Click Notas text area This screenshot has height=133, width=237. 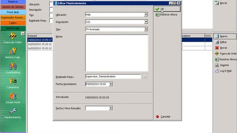click(117, 53)
